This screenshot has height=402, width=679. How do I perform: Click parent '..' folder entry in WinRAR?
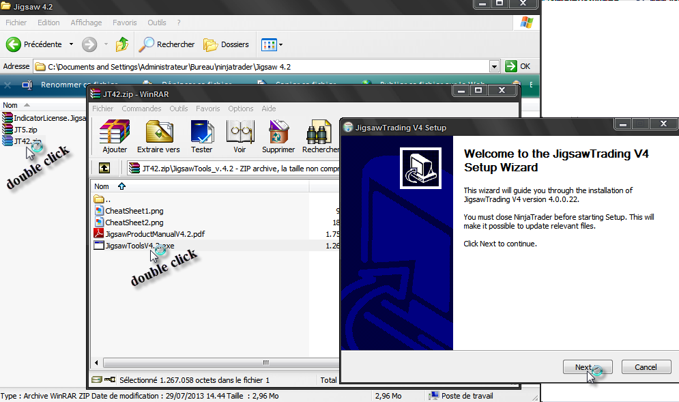pyautogui.click(x=102, y=199)
